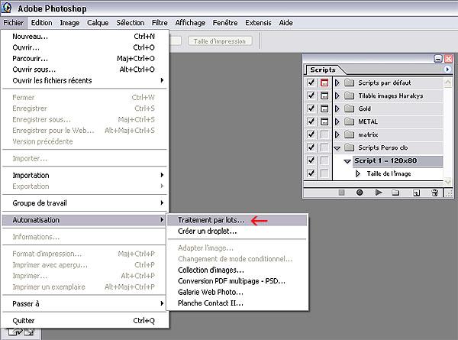Expand the matrix folder
Screen dimensions: 458x340
pos(337,134)
